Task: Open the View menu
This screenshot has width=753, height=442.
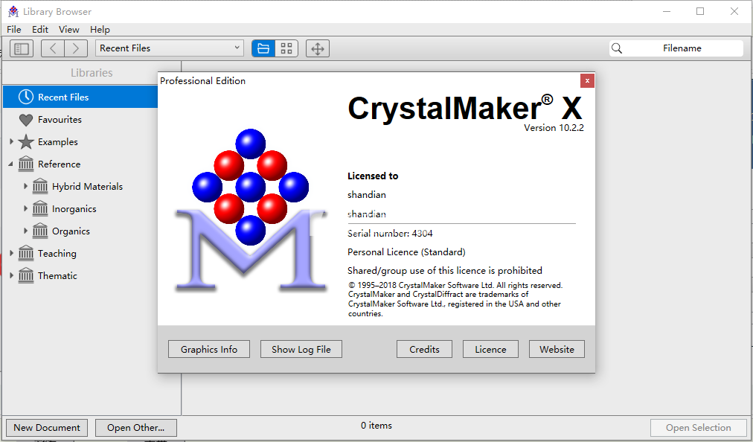Action: tap(69, 30)
